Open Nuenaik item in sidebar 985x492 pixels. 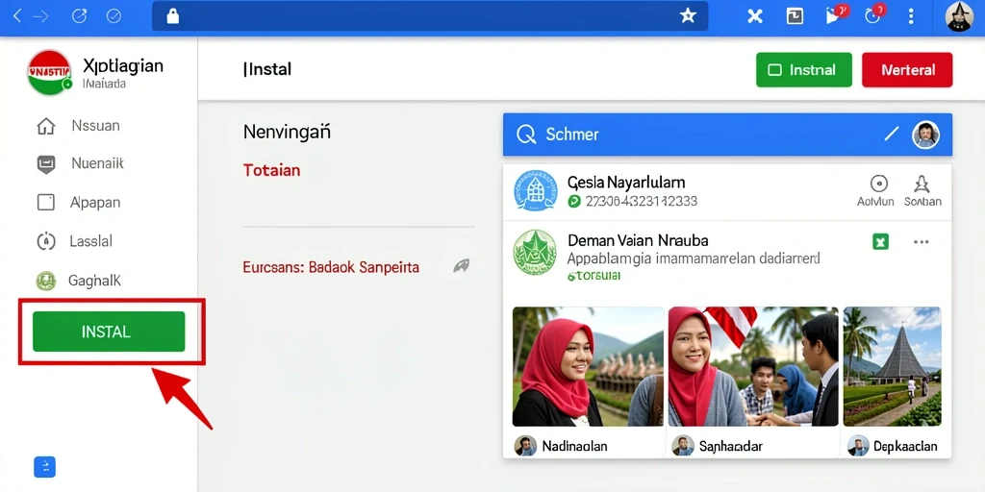click(81, 164)
